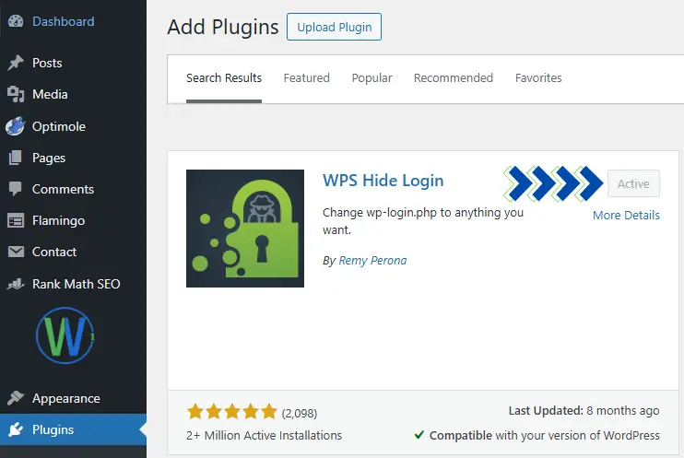Image resolution: width=684 pixels, height=458 pixels.
Task: Click the Rank Math SEO icon
Action: [16, 284]
